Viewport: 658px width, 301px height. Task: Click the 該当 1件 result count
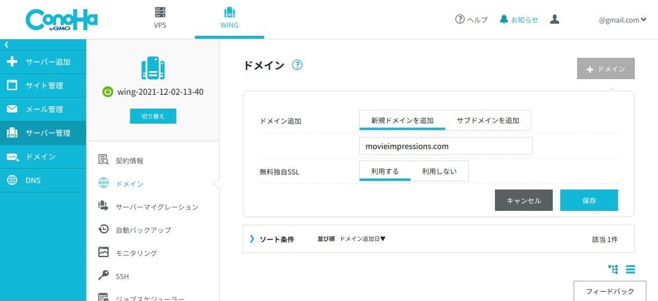pos(605,239)
